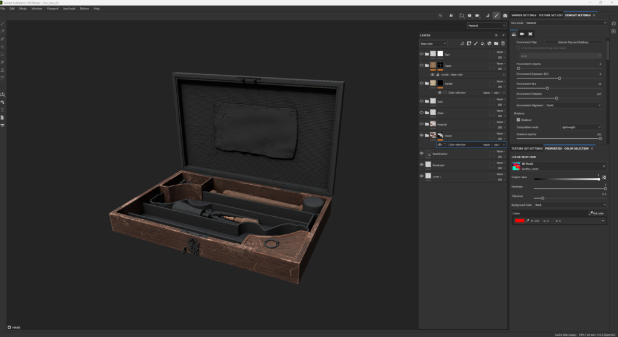Viewport: 618px width, 337px height.
Task: Click the Add smart material icon in Layers
Action: click(x=489, y=43)
